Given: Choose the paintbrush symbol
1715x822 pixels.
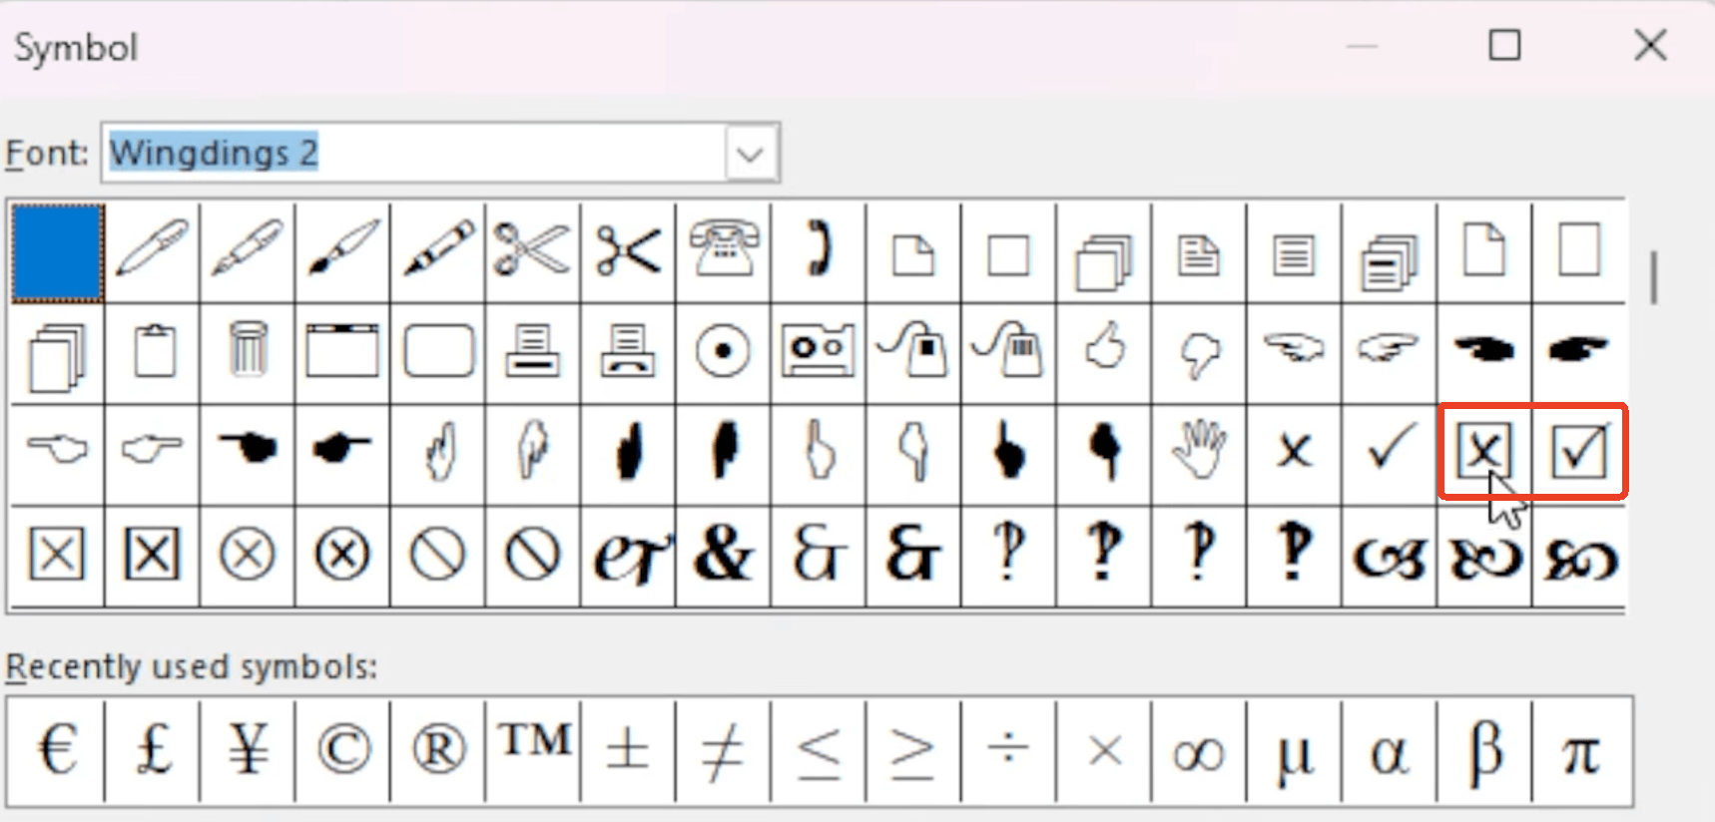Looking at the screenshot, I should click(x=342, y=250).
